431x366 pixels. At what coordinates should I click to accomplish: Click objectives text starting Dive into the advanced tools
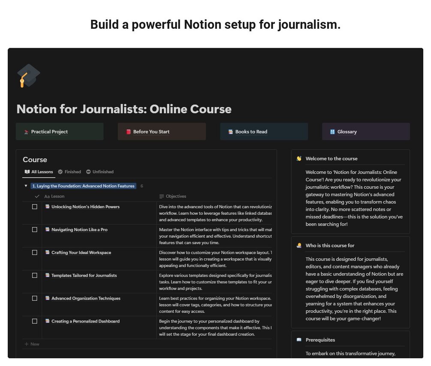click(x=215, y=213)
